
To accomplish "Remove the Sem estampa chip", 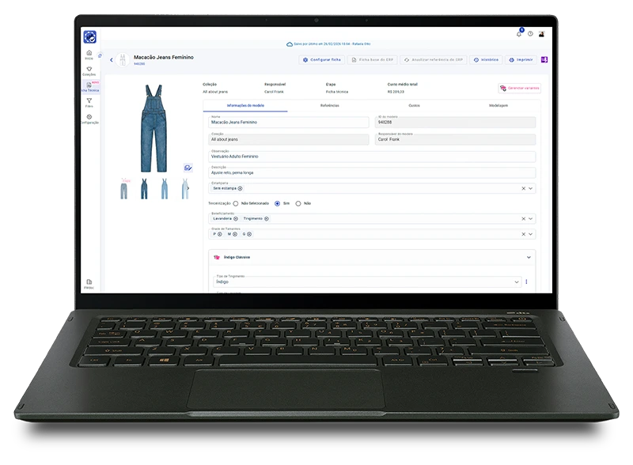I will tap(241, 188).
